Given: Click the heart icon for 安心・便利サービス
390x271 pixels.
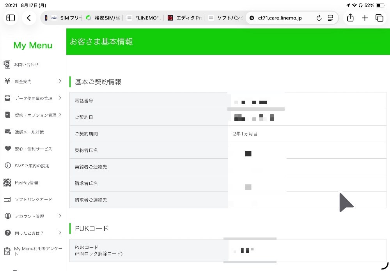Looking at the screenshot, I should click(x=8, y=149).
